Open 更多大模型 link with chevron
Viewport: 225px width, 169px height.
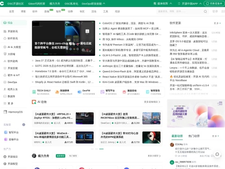[154, 156]
